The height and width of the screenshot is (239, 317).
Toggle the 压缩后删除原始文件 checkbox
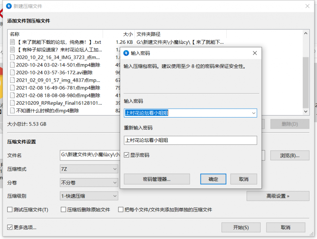click(63, 210)
